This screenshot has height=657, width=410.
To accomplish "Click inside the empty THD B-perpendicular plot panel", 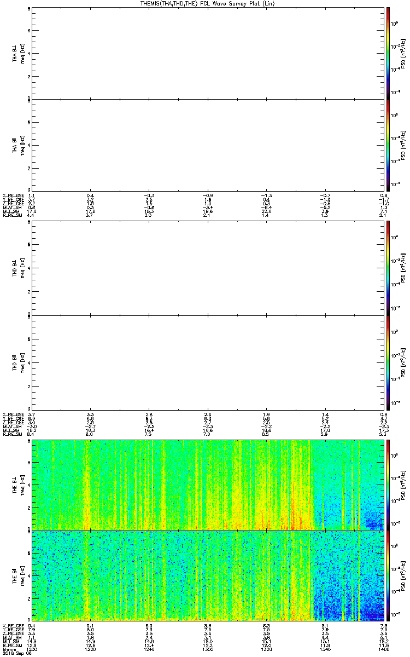I will click(x=208, y=269).
